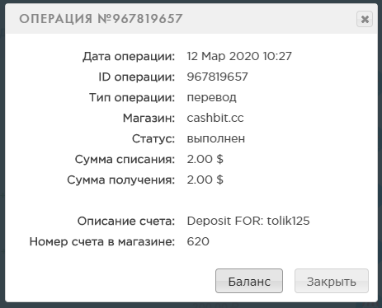The height and width of the screenshot is (308, 382).
Task: Select the operation type value перевод
Action: pyautogui.click(x=211, y=98)
